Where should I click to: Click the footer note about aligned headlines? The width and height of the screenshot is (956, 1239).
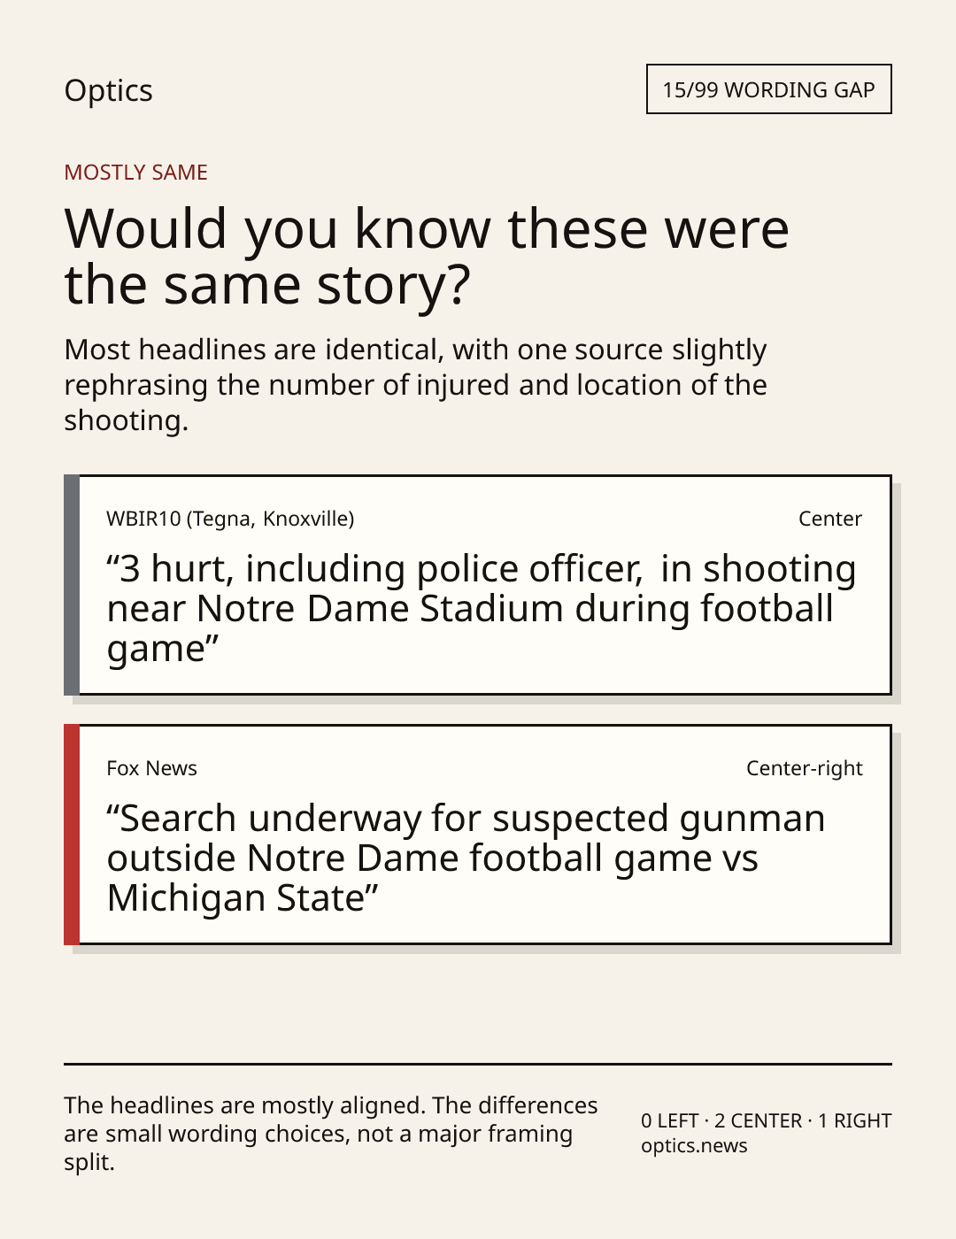point(331,1134)
